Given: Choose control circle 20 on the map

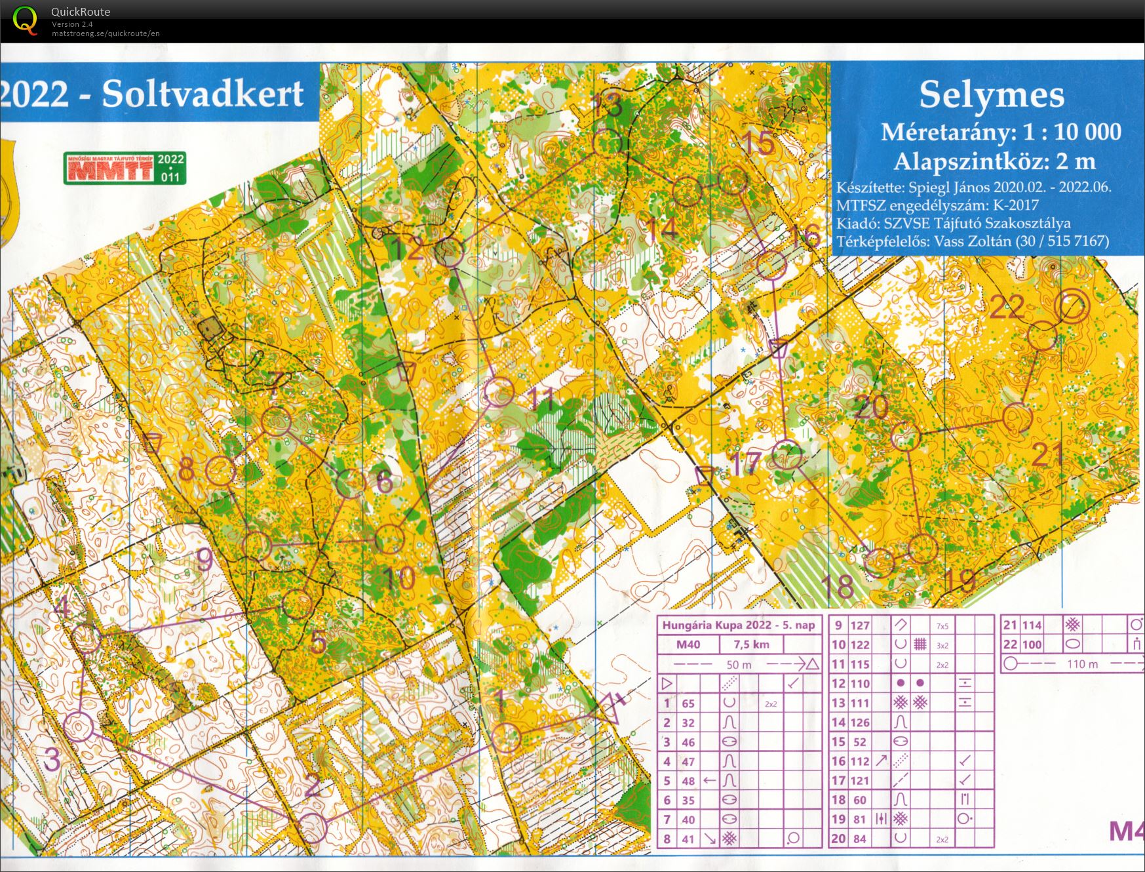Looking at the screenshot, I should [x=906, y=436].
